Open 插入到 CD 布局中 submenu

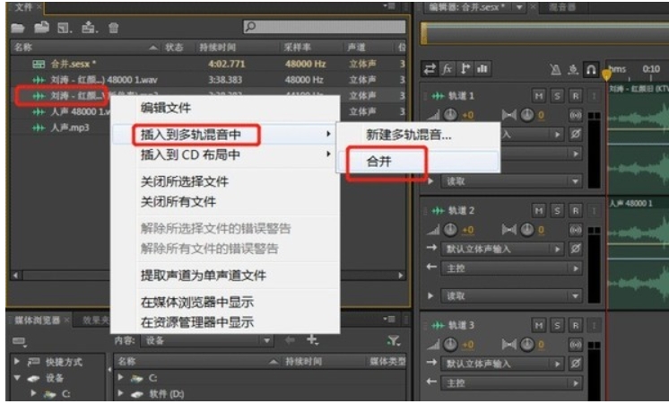[x=225, y=154]
